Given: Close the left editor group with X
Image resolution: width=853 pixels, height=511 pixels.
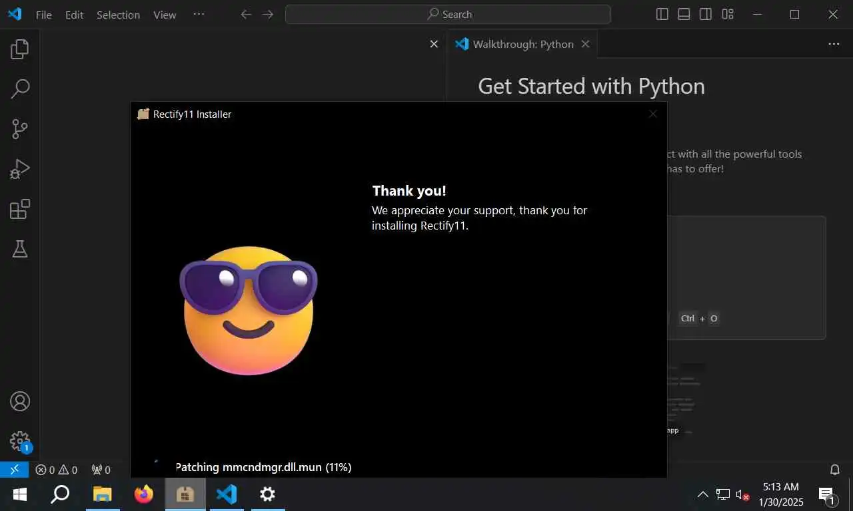Looking at the screenshot, I should point(434,44).
